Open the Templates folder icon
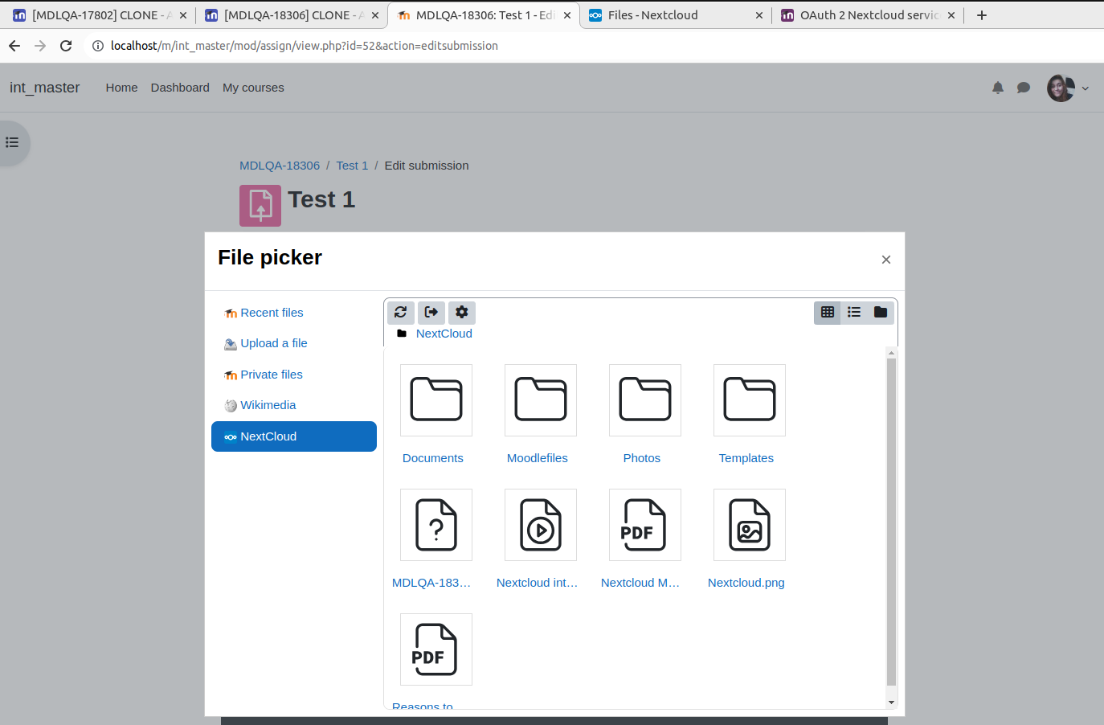 [750, 400]
